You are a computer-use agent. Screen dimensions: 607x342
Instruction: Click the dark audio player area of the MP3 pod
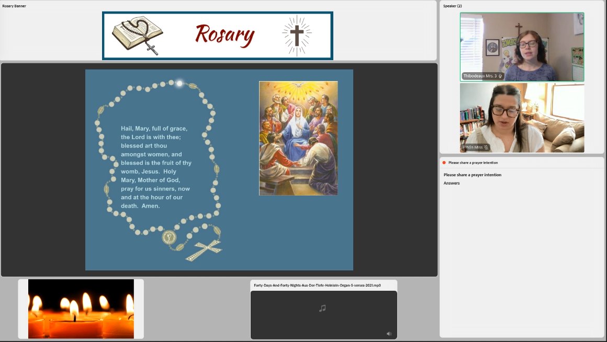click(323, 315)
